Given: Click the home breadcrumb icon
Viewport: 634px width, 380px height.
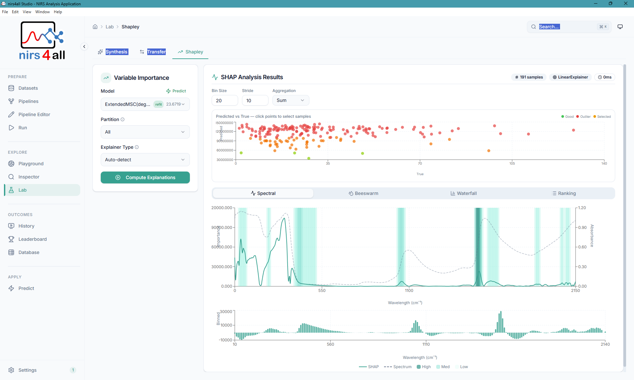Looking at the screenshot, I should click(x=95, y=27).
